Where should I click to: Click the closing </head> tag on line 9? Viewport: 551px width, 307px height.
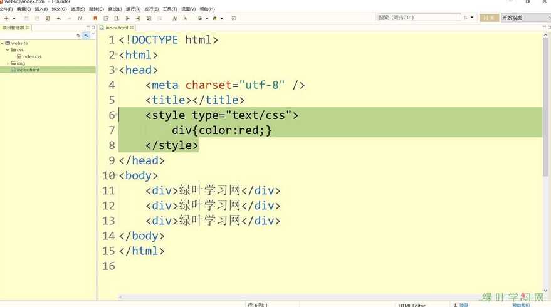pos(142,160)
